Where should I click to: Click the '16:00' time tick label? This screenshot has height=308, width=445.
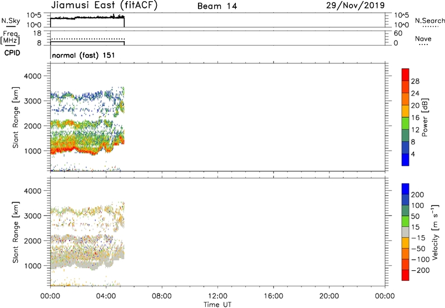pos(273,296)
